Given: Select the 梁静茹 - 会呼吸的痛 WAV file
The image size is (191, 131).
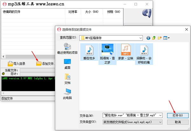Looking at the screenshot, I should (x=144, y=54).
